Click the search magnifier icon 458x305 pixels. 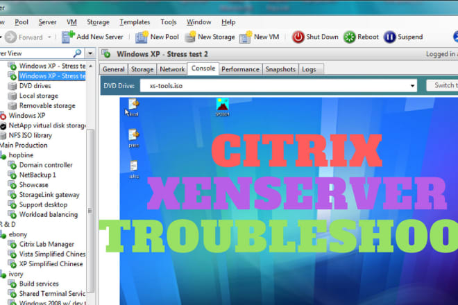[78, 53]
